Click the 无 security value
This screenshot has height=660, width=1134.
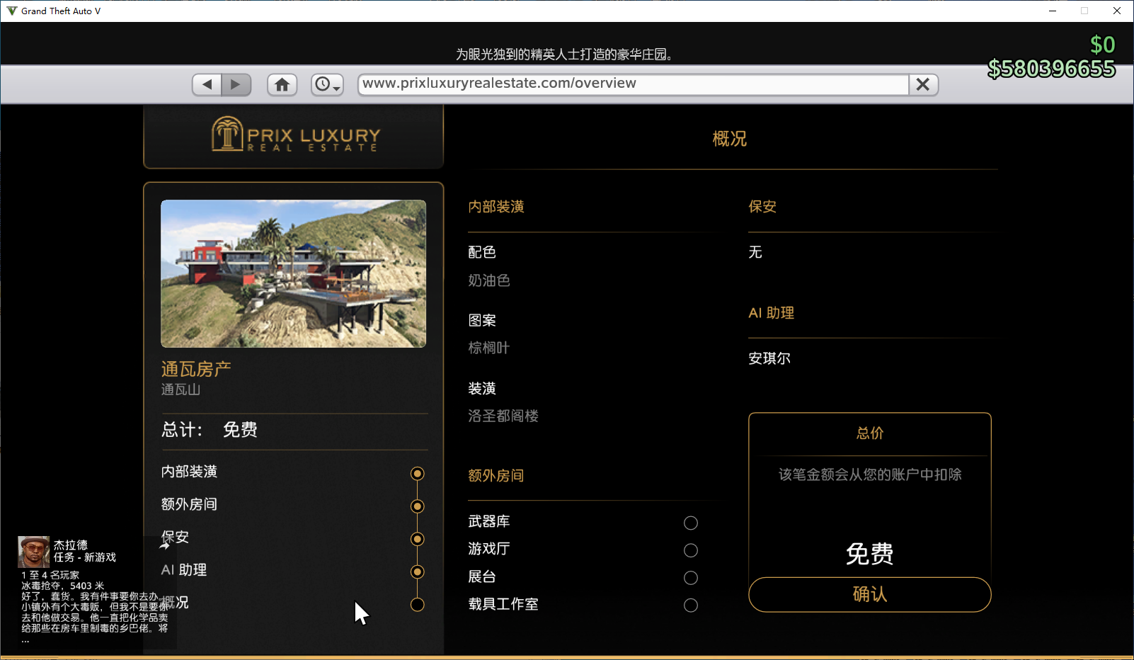click(755, 252)
